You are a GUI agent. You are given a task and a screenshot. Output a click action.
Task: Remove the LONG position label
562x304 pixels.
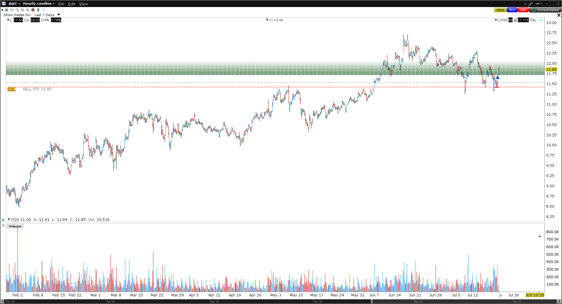pos(496,20)
